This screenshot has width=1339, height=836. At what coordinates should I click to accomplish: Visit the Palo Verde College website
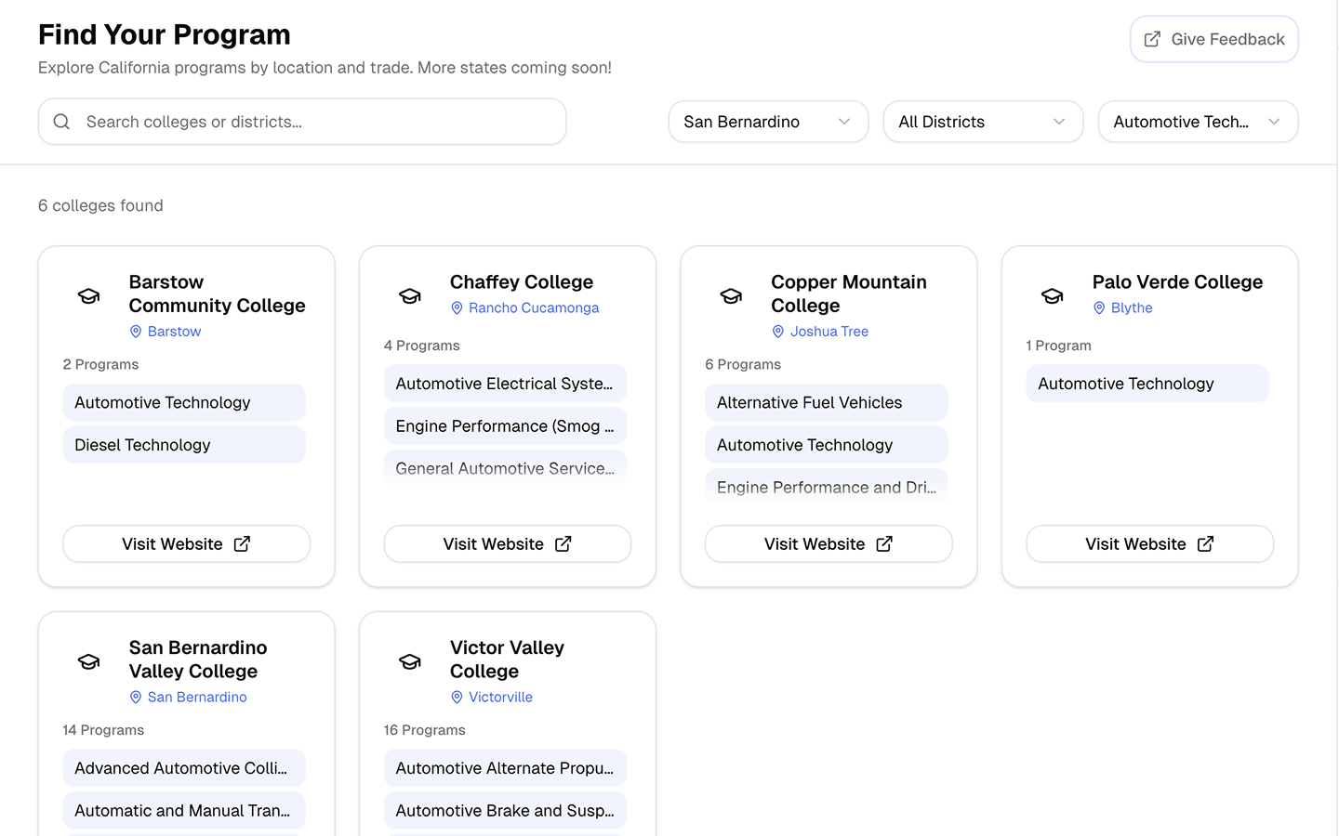point(1149,543)
